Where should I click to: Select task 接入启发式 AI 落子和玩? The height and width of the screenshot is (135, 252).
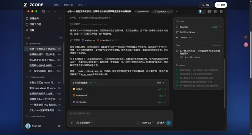click(43, 60)
